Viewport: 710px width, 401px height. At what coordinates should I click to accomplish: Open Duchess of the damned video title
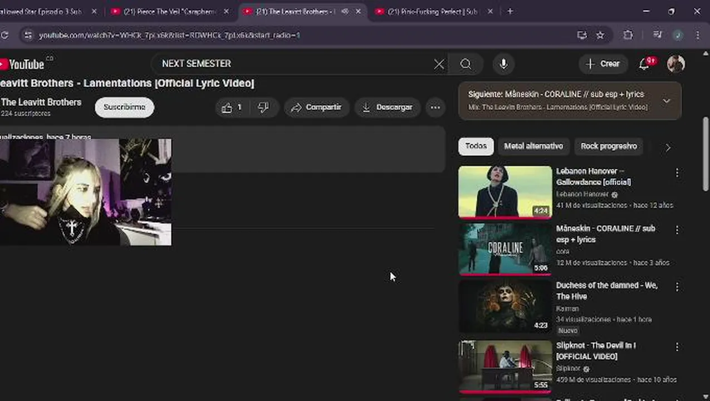(x=606, y=291)
